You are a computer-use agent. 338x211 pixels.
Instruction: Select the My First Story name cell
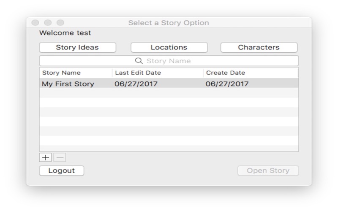(x=68, y=84)
